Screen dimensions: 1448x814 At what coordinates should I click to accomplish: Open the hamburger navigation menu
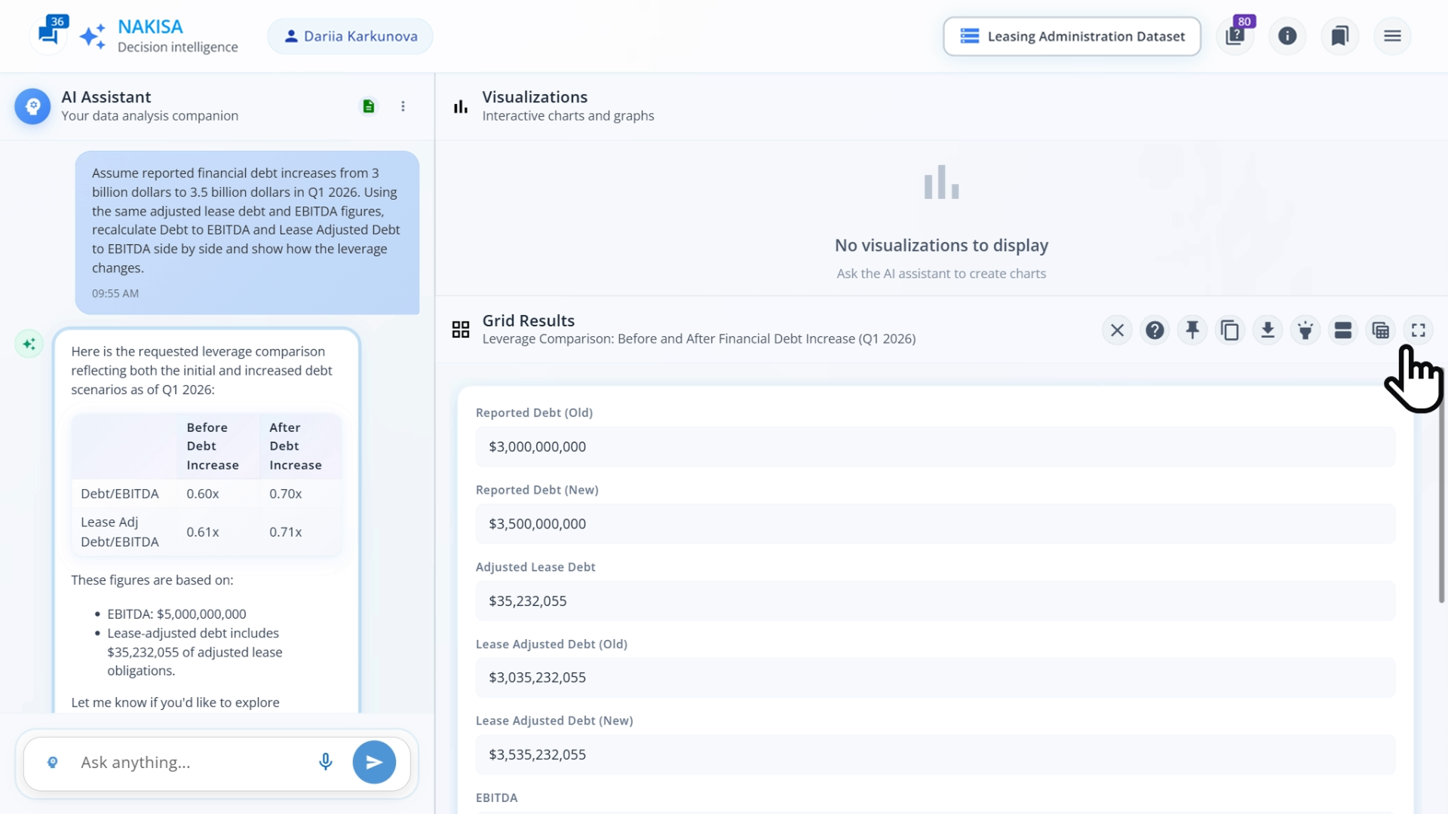pyautogui.click(x=1393, y=35)
